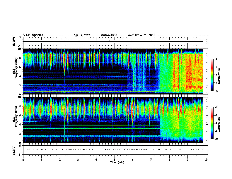
Task: Click the "8" kHz tick of ch.1 frequency axis
Action: [21, 58]
